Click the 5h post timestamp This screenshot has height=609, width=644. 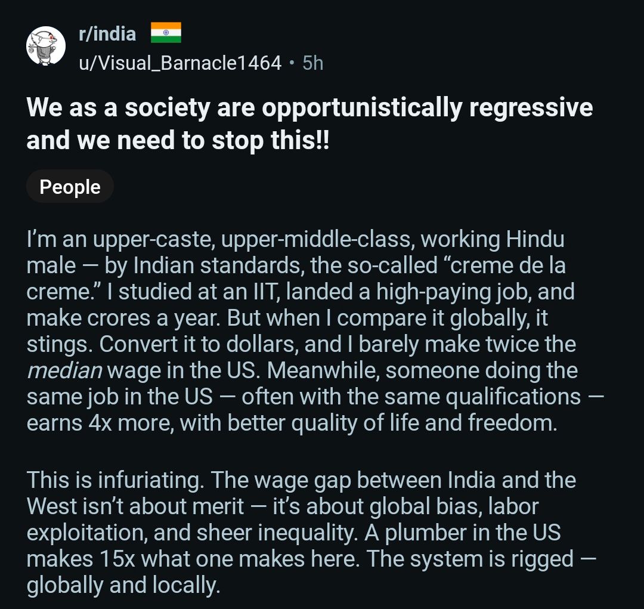313,62
